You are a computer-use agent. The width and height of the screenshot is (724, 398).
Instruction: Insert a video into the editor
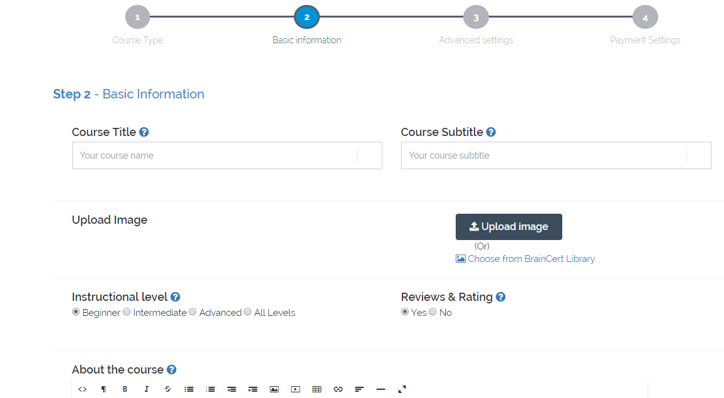[295, 389]
